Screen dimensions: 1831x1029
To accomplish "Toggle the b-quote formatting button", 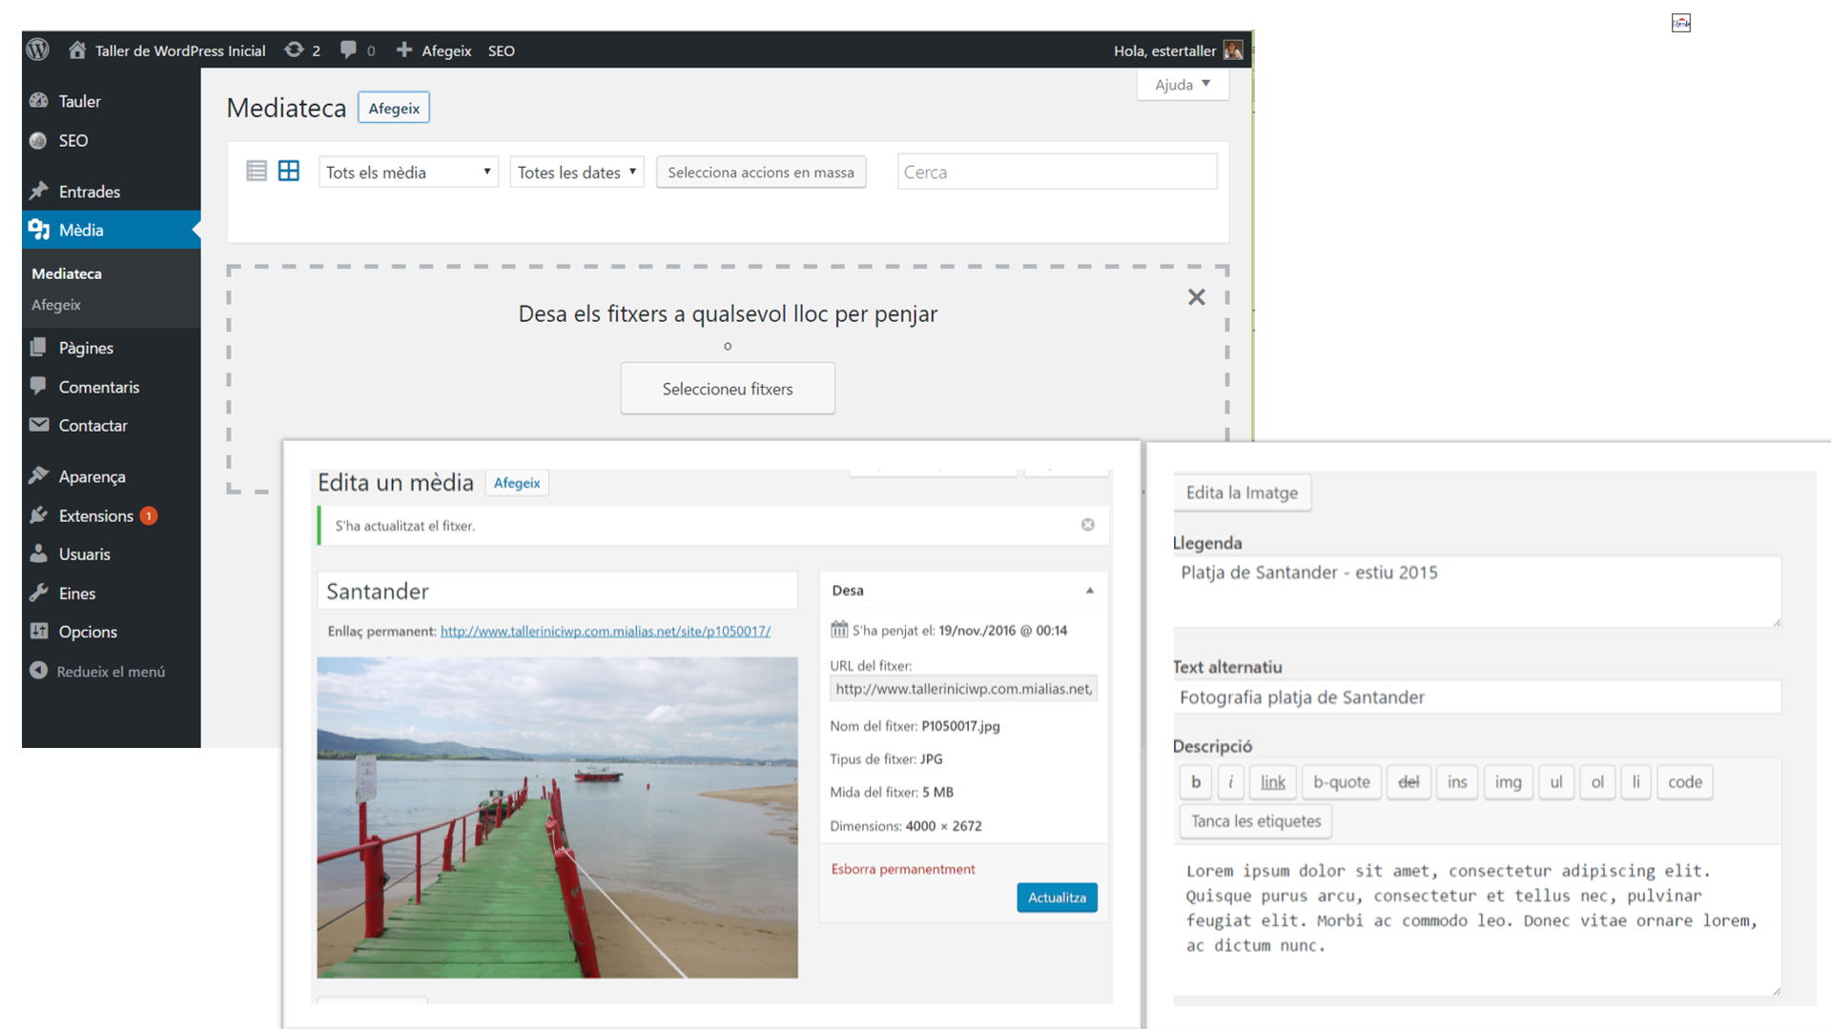I will [x=1341, y=782].
